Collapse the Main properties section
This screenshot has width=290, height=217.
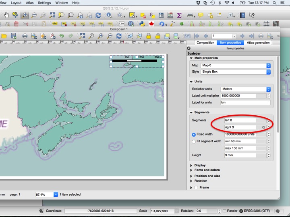(191, 58)
